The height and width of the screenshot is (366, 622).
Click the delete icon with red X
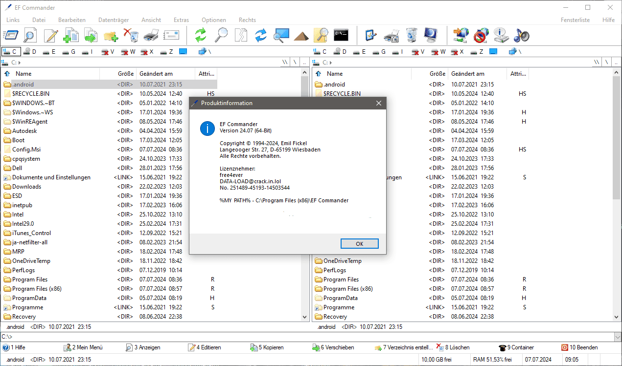tap(131, 35)
